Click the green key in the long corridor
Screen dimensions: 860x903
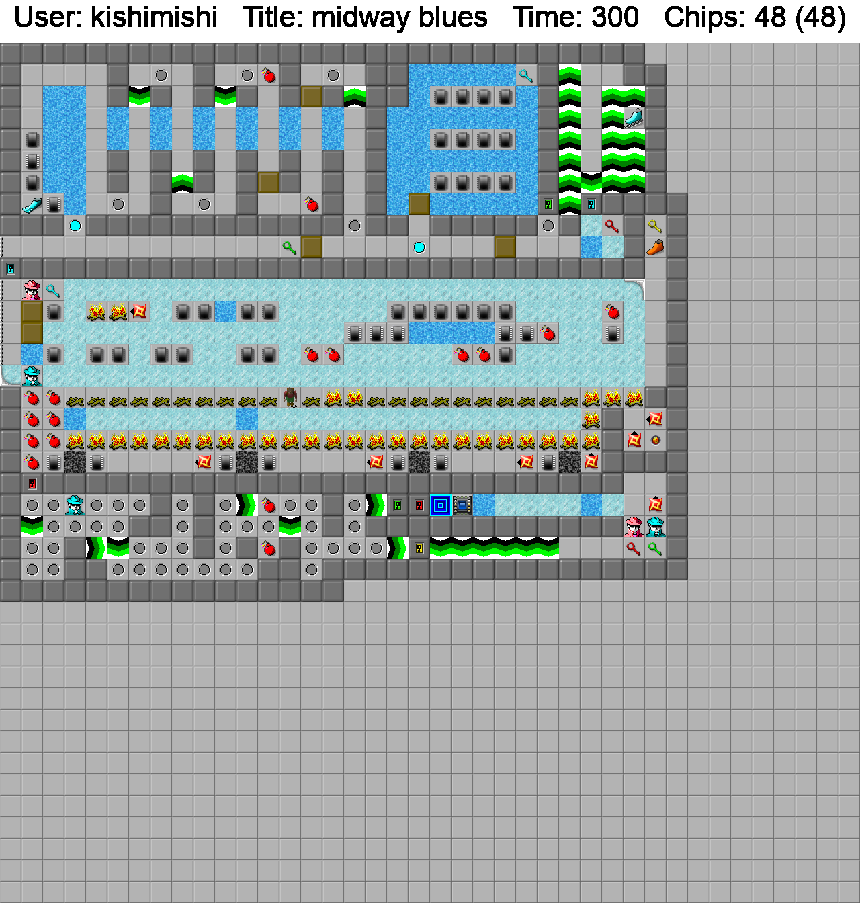tap(290, 247)
